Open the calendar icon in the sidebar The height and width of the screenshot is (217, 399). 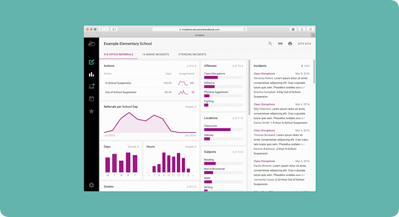pos(91,99)
